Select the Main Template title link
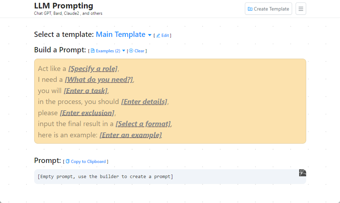 point(120,34)
